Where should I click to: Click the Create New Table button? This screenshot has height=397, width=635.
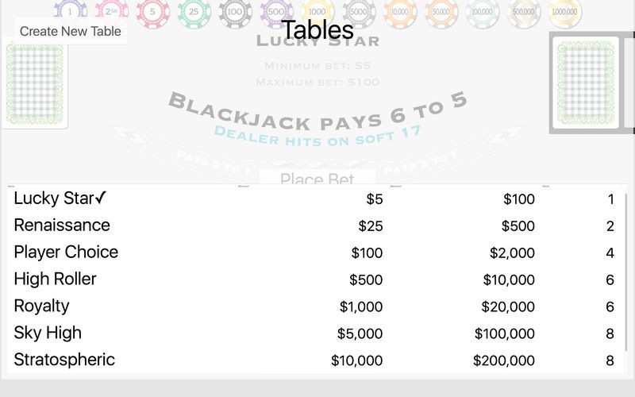71,31
